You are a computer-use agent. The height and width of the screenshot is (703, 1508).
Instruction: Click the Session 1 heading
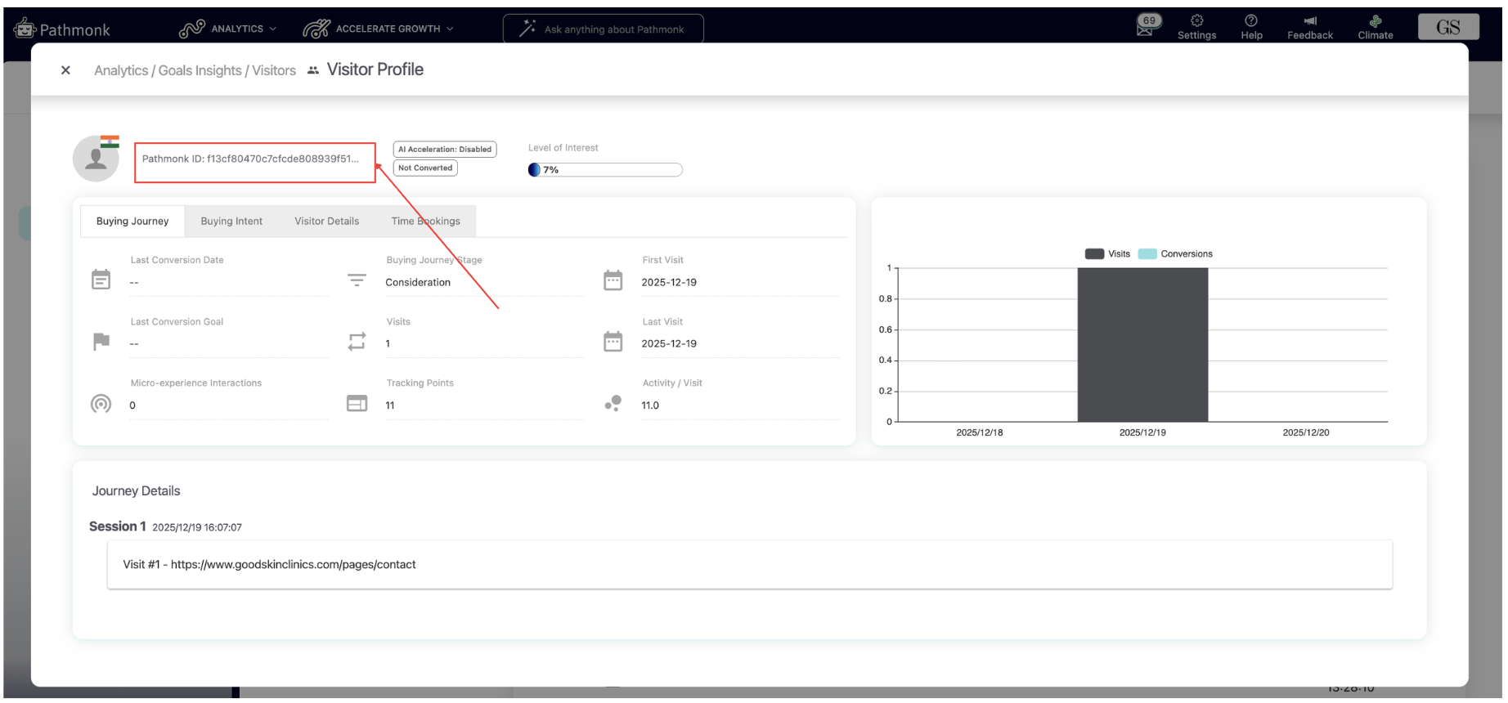coord(118,526)
